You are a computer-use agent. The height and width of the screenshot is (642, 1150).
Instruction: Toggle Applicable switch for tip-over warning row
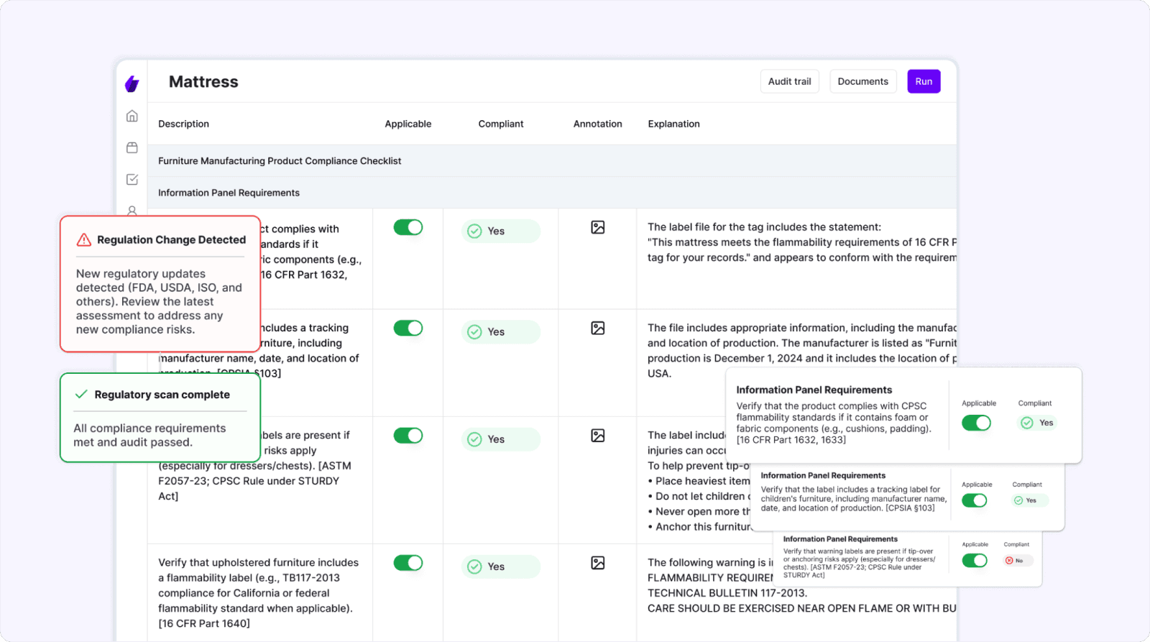click(x=408, y=436)
